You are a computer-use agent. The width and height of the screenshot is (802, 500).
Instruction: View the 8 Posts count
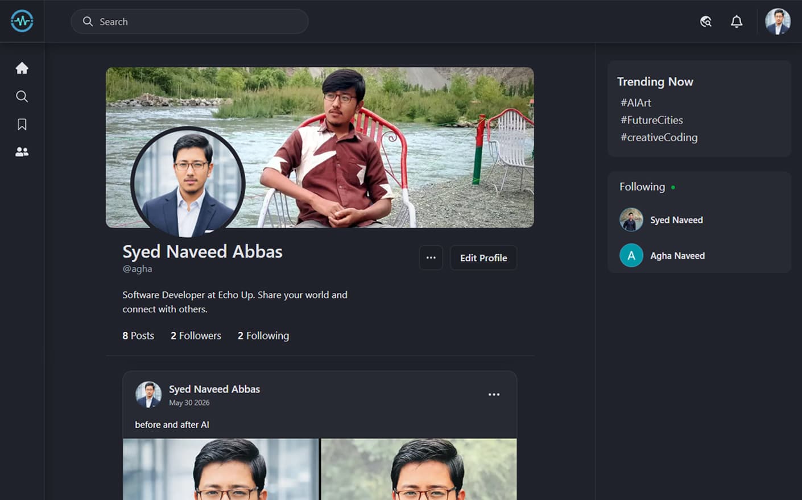click(138, 336)
